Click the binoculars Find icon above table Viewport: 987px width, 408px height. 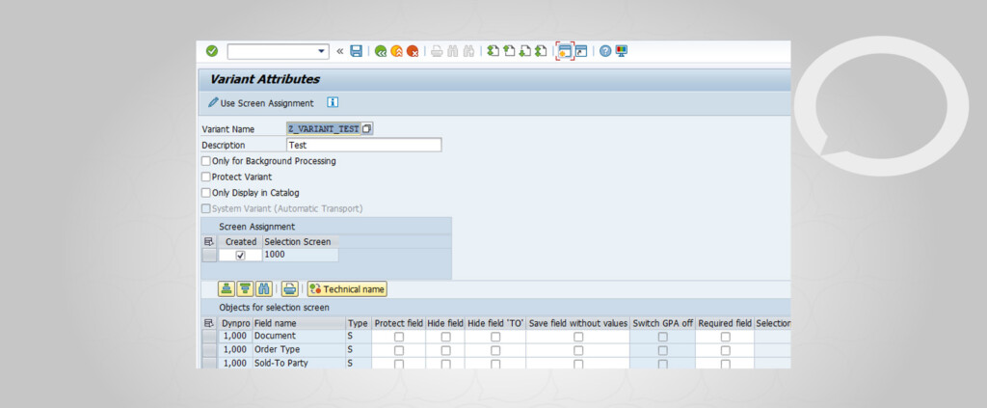point(263,288)
